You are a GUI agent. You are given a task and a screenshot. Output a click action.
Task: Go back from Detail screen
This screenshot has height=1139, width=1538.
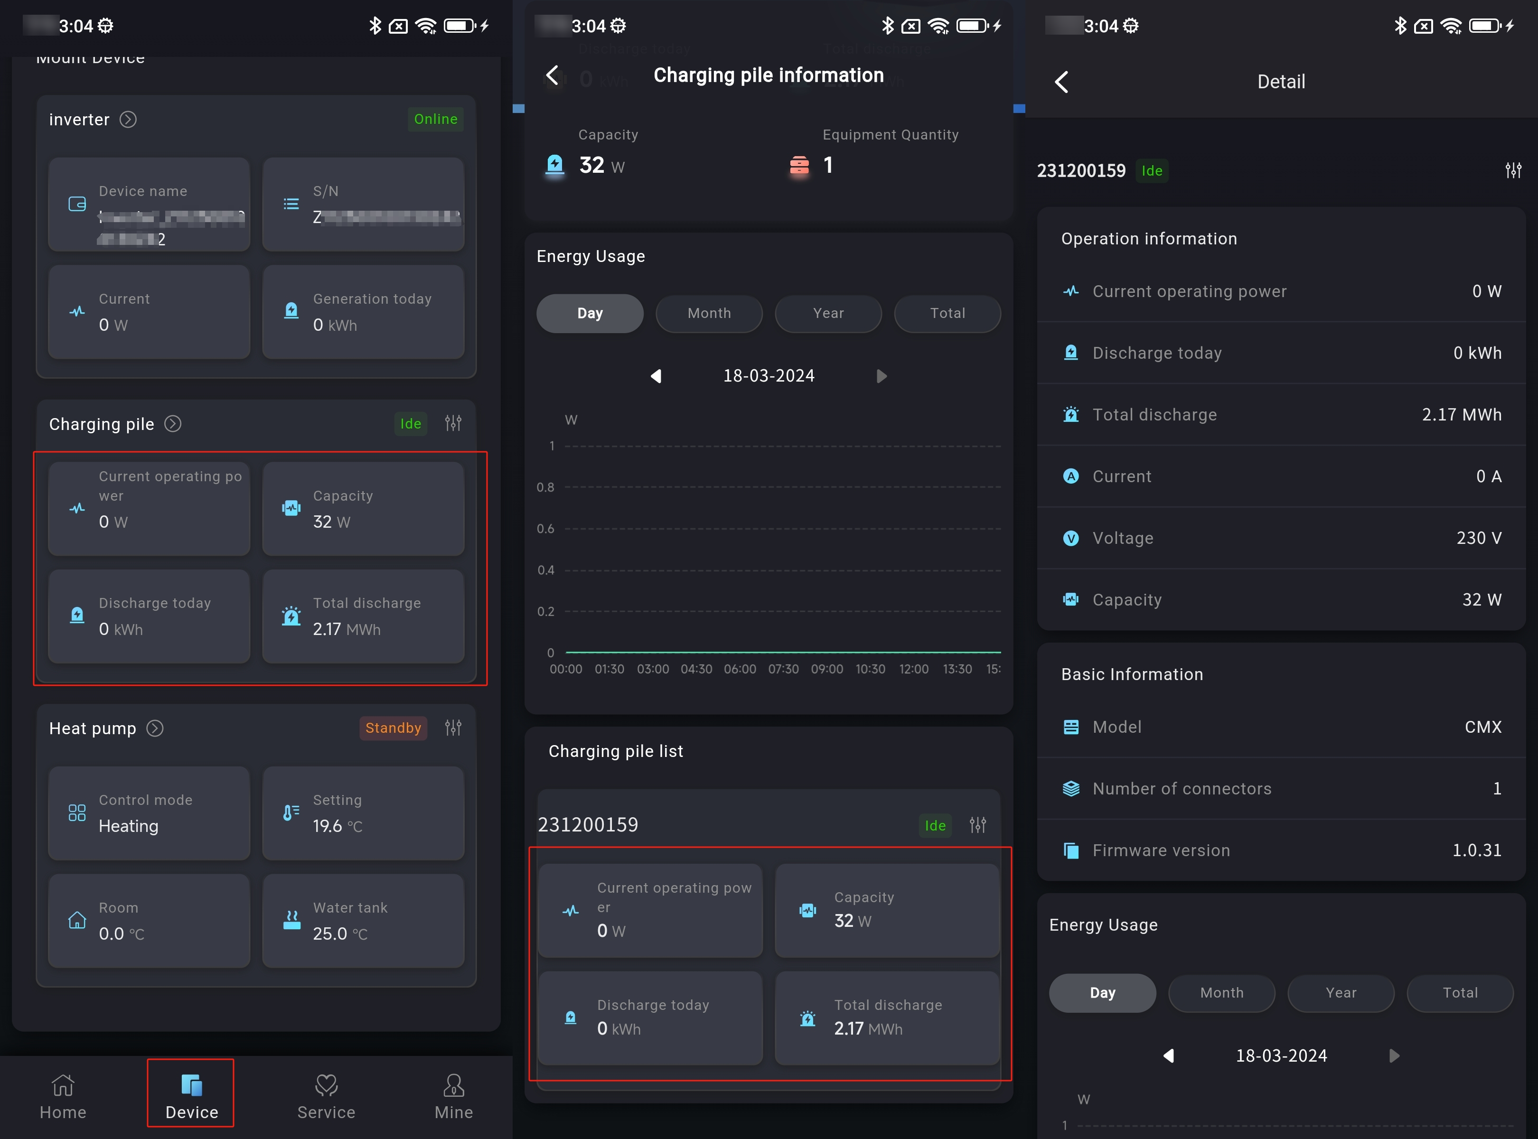tap(1061, 82)
